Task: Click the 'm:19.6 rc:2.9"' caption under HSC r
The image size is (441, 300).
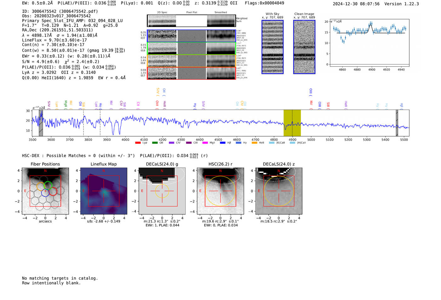Action: point(220,221)
